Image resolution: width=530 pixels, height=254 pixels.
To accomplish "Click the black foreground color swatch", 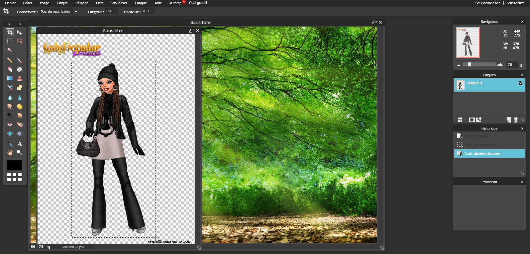I will point(14,165).
